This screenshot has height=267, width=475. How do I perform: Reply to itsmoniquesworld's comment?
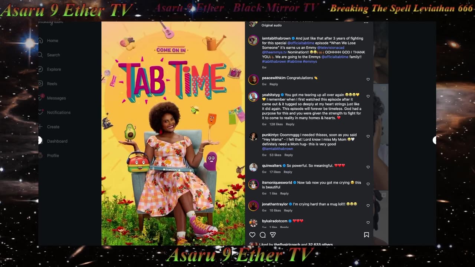coord(285,194)
